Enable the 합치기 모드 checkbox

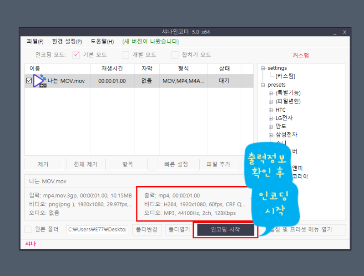[x=175, y=55]
